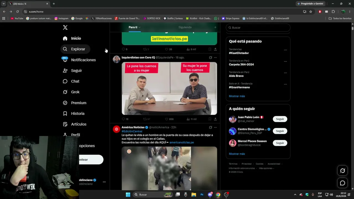
Task: Open the account menu next to Goblinciano
Action: [104, 182]
